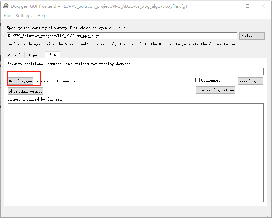
Task: Switch to the Expert tab
Action: pos(35,55)
